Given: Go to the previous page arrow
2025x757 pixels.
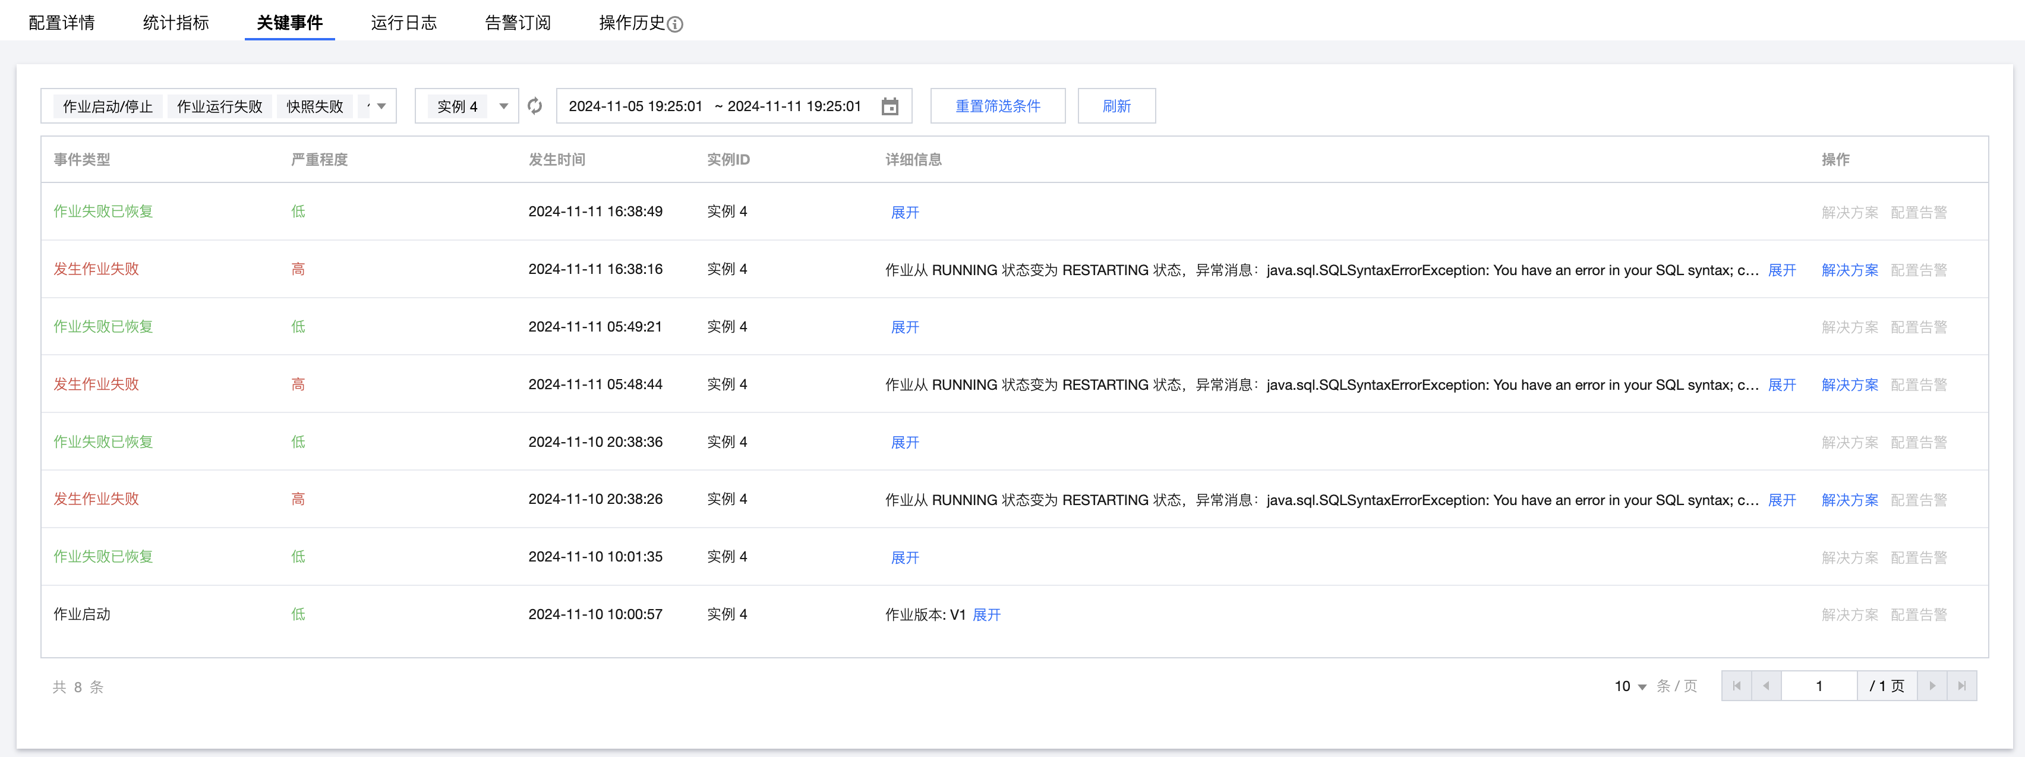Looking at the screenshot, I should click(1765, 686).
